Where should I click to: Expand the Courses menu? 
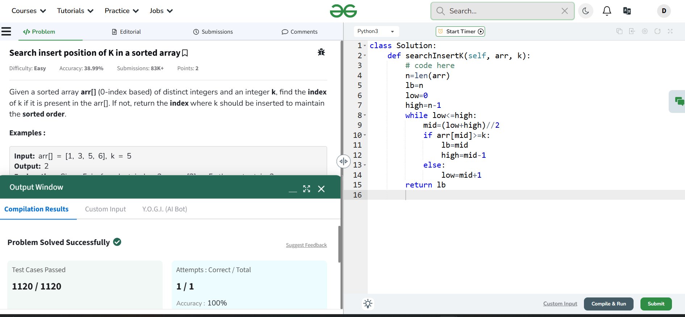click(x=29, y=11)
